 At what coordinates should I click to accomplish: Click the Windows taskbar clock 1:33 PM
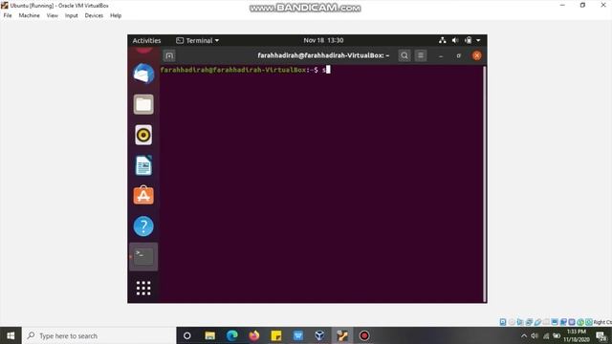[576, 335]
